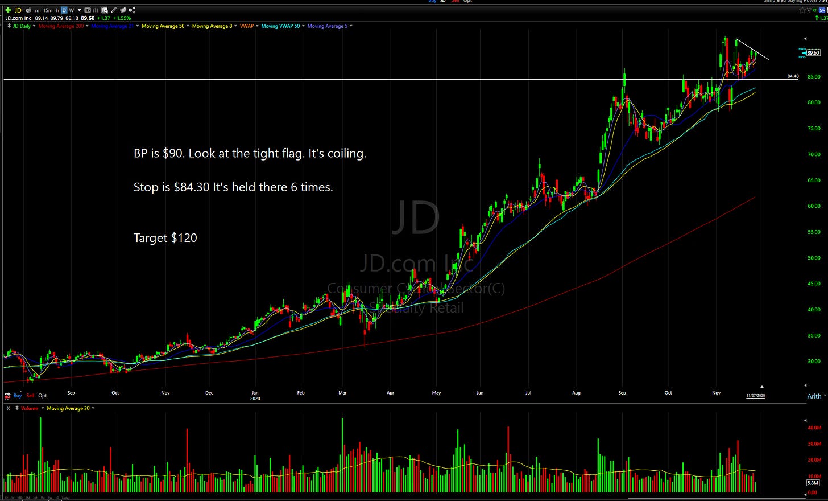Click the small left-pointing arrow near price axis
The height and width of the screenshot is (501, 828).
(805, 38)
